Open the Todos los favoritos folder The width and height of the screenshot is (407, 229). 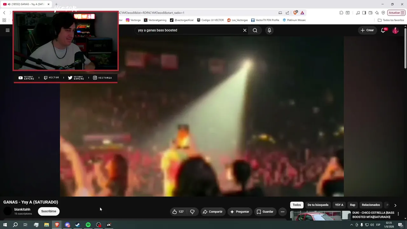[x=391, y=20]
